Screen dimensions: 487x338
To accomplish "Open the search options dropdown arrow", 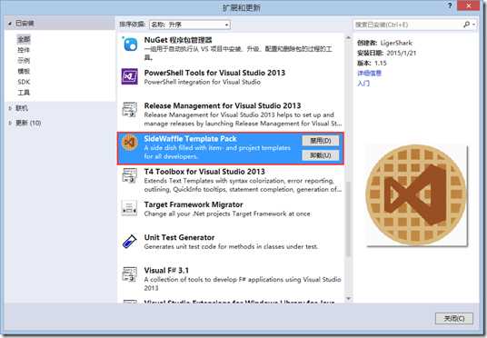I will (x=473, y=25).
